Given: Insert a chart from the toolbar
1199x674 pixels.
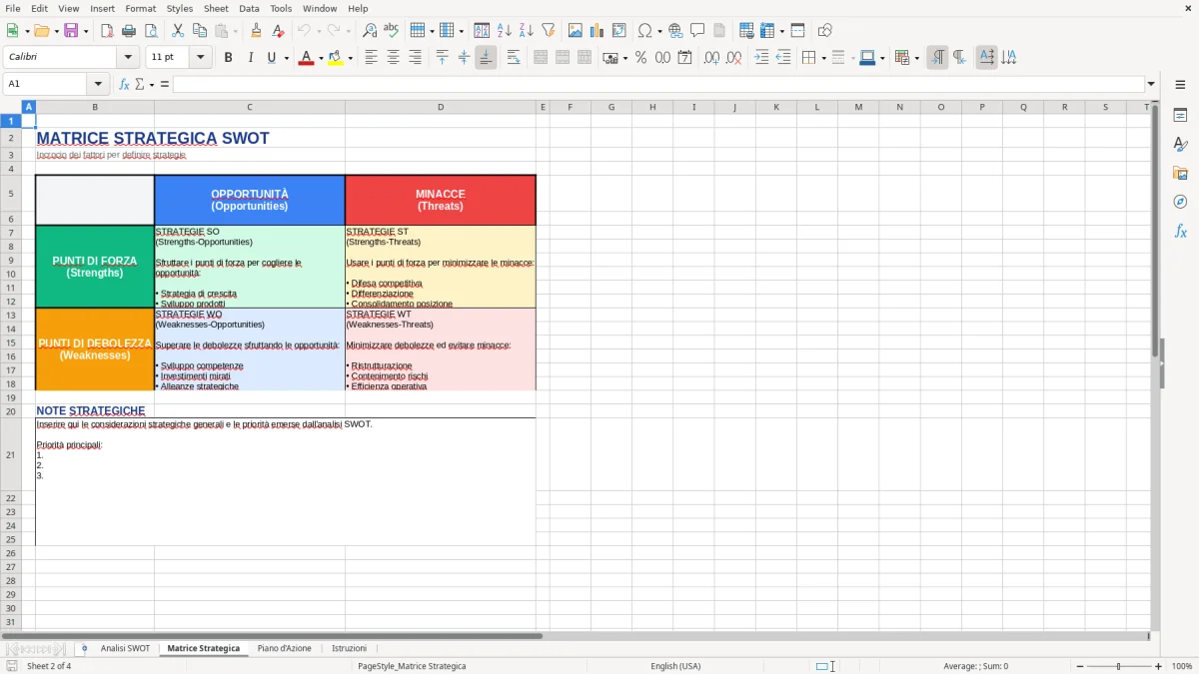Looking at the screenshot, I should tap(597, 30).
